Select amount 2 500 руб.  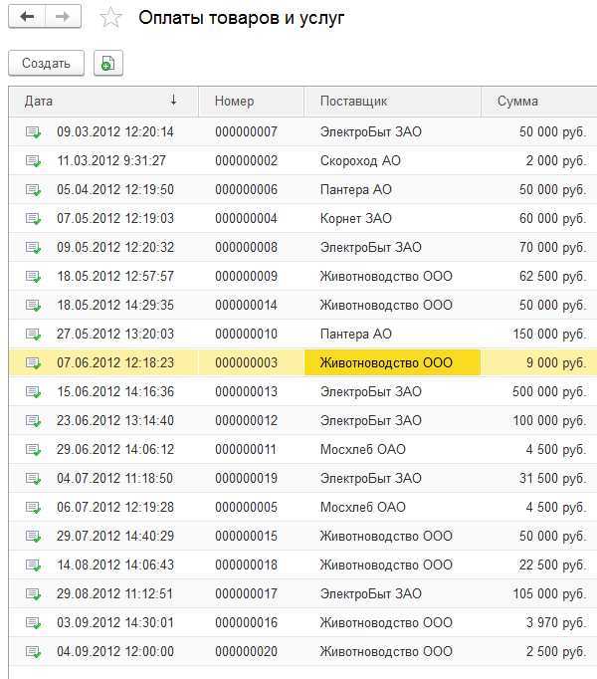556,651
